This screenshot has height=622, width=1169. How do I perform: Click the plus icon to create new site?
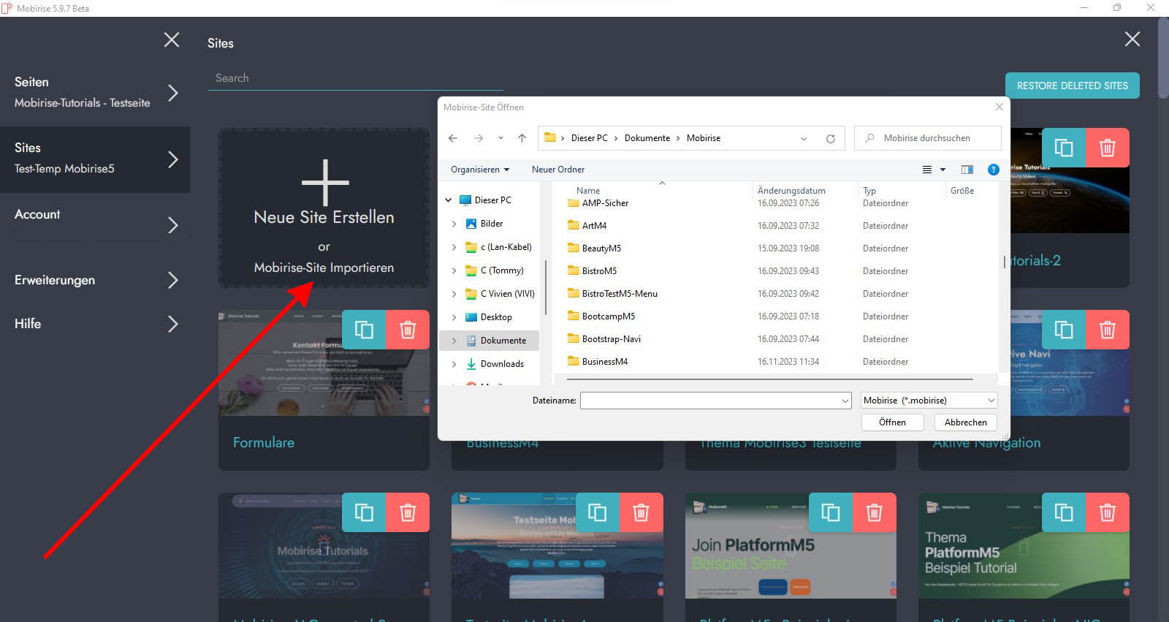tap(324, 183)
